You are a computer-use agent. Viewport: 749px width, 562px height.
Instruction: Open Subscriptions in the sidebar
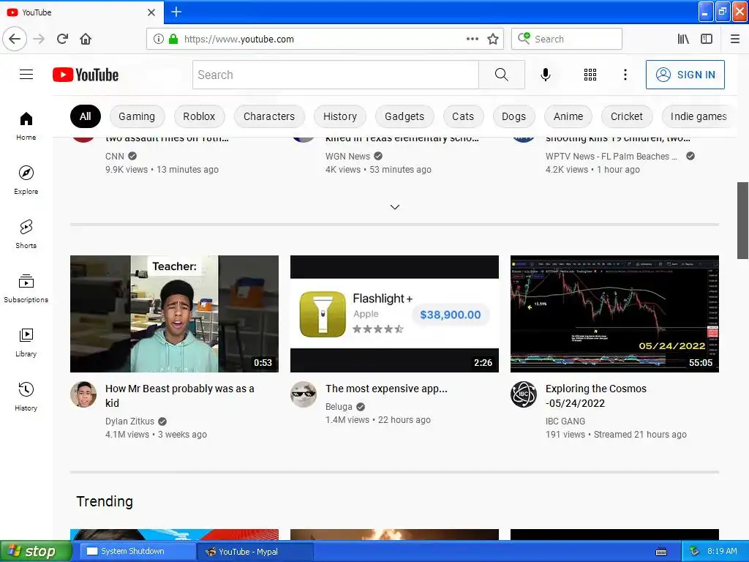[x=26, y=288]
